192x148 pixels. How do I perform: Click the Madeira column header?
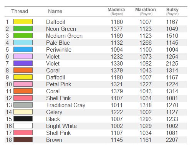point(116,12)
